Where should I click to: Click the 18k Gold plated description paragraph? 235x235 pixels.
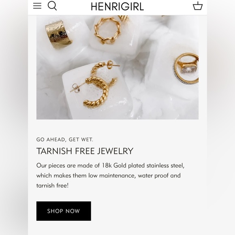tap(110, 175)
